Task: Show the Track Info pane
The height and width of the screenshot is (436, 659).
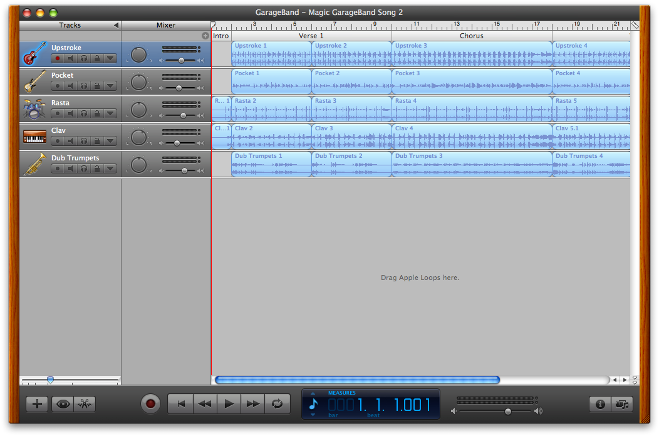Action: point(599,404)
